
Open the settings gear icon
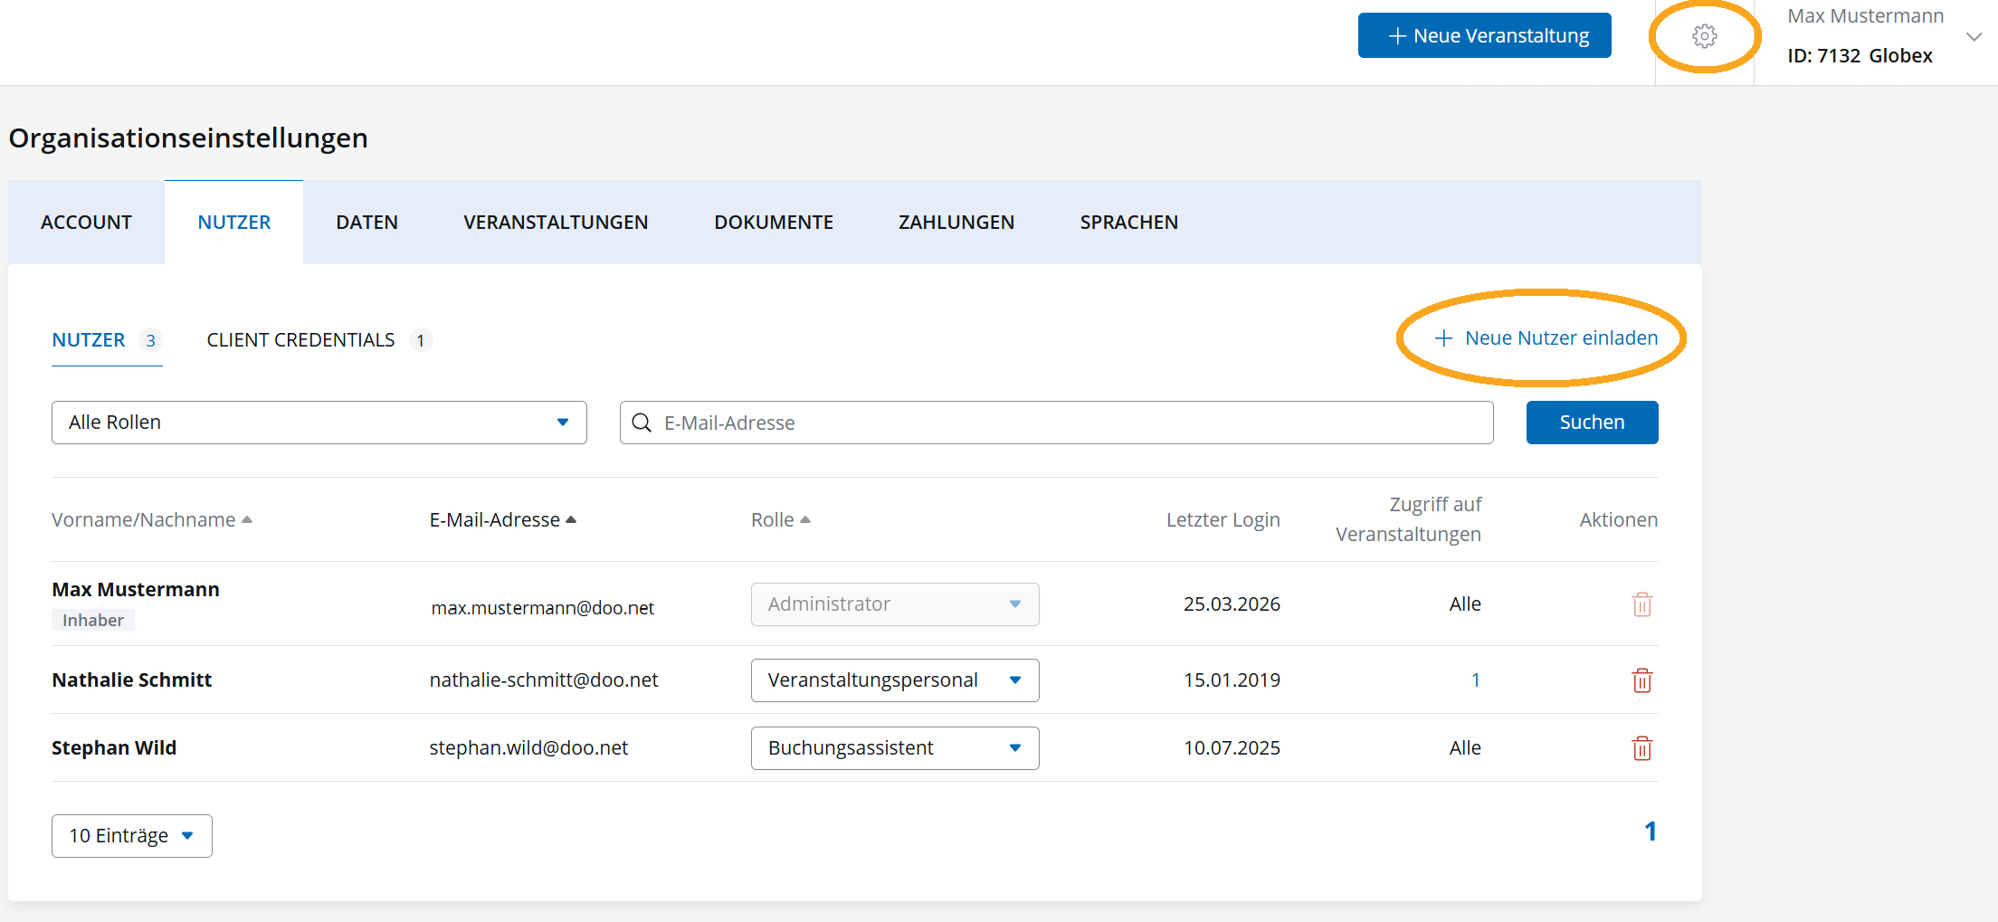coord(1704,36)
